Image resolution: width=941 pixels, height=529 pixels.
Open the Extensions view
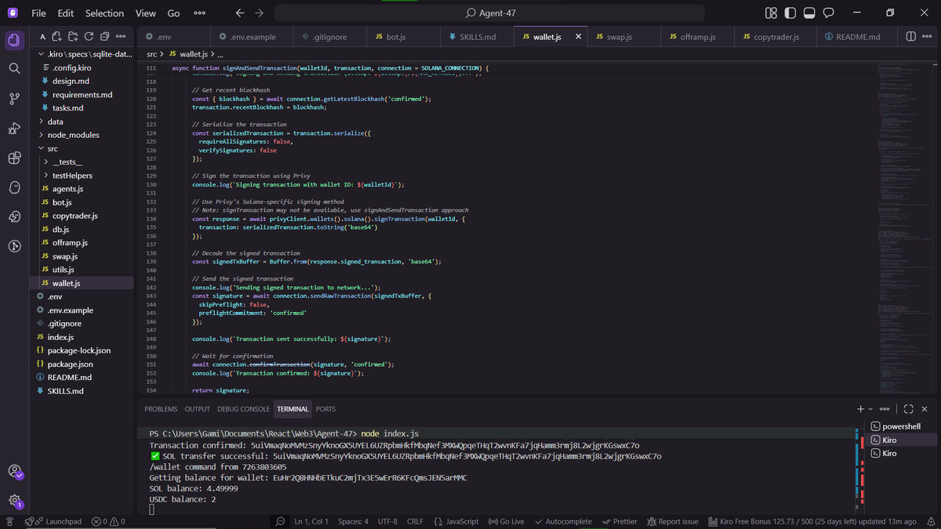click(14, 158)
